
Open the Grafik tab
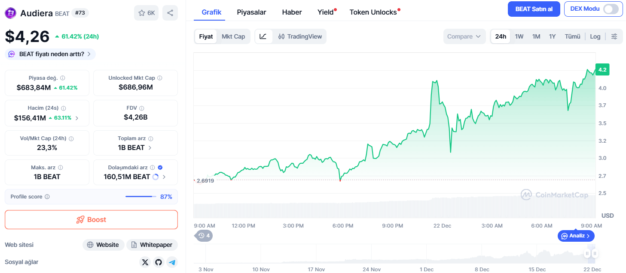click(x=211, y=12)
